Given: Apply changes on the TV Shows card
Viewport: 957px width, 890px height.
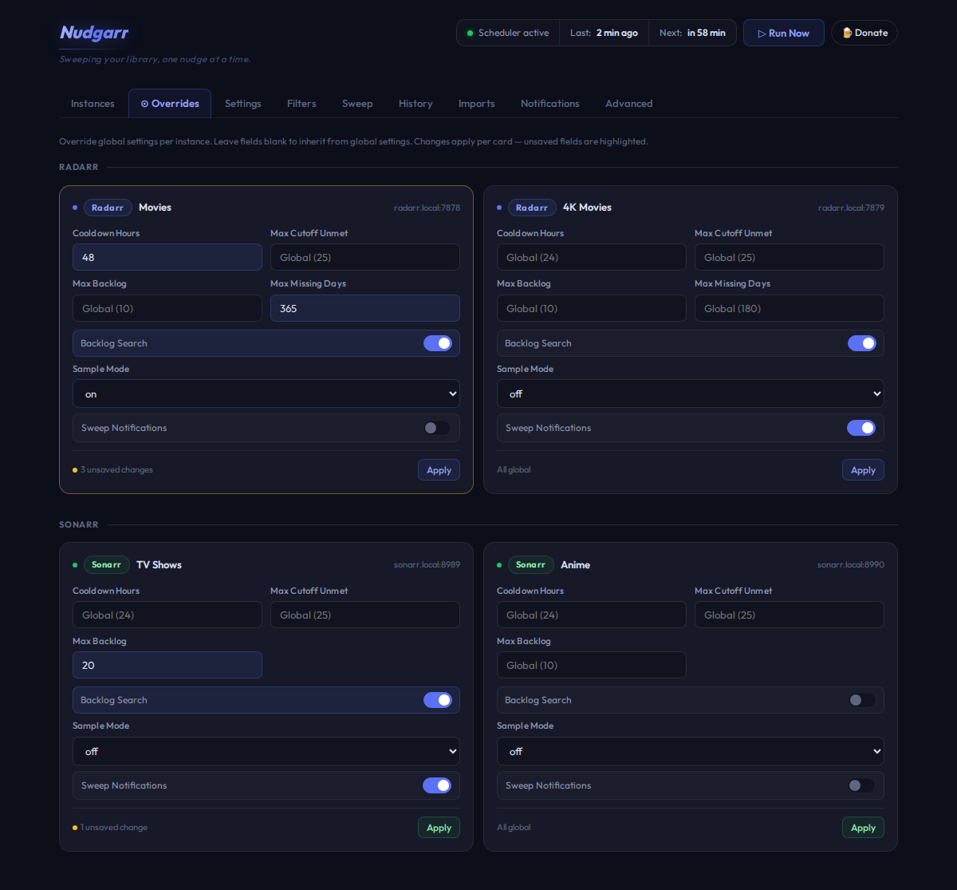Looking at the screenshot, I should (439, 828).
